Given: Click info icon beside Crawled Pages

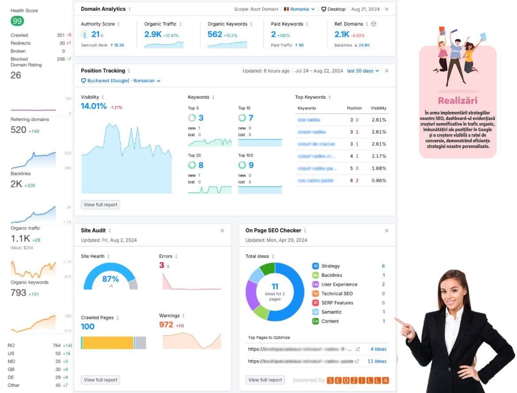Looking at the screenshot, I should (x=118, y=317).
